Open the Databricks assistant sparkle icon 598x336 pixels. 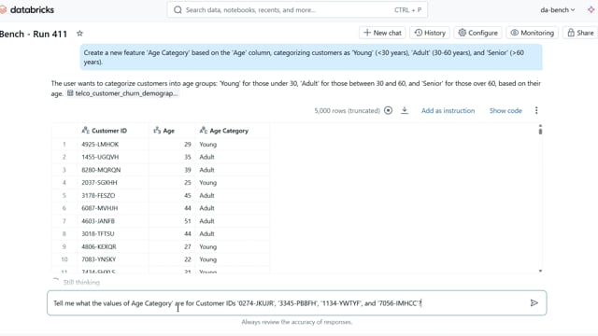pos(591,10)
